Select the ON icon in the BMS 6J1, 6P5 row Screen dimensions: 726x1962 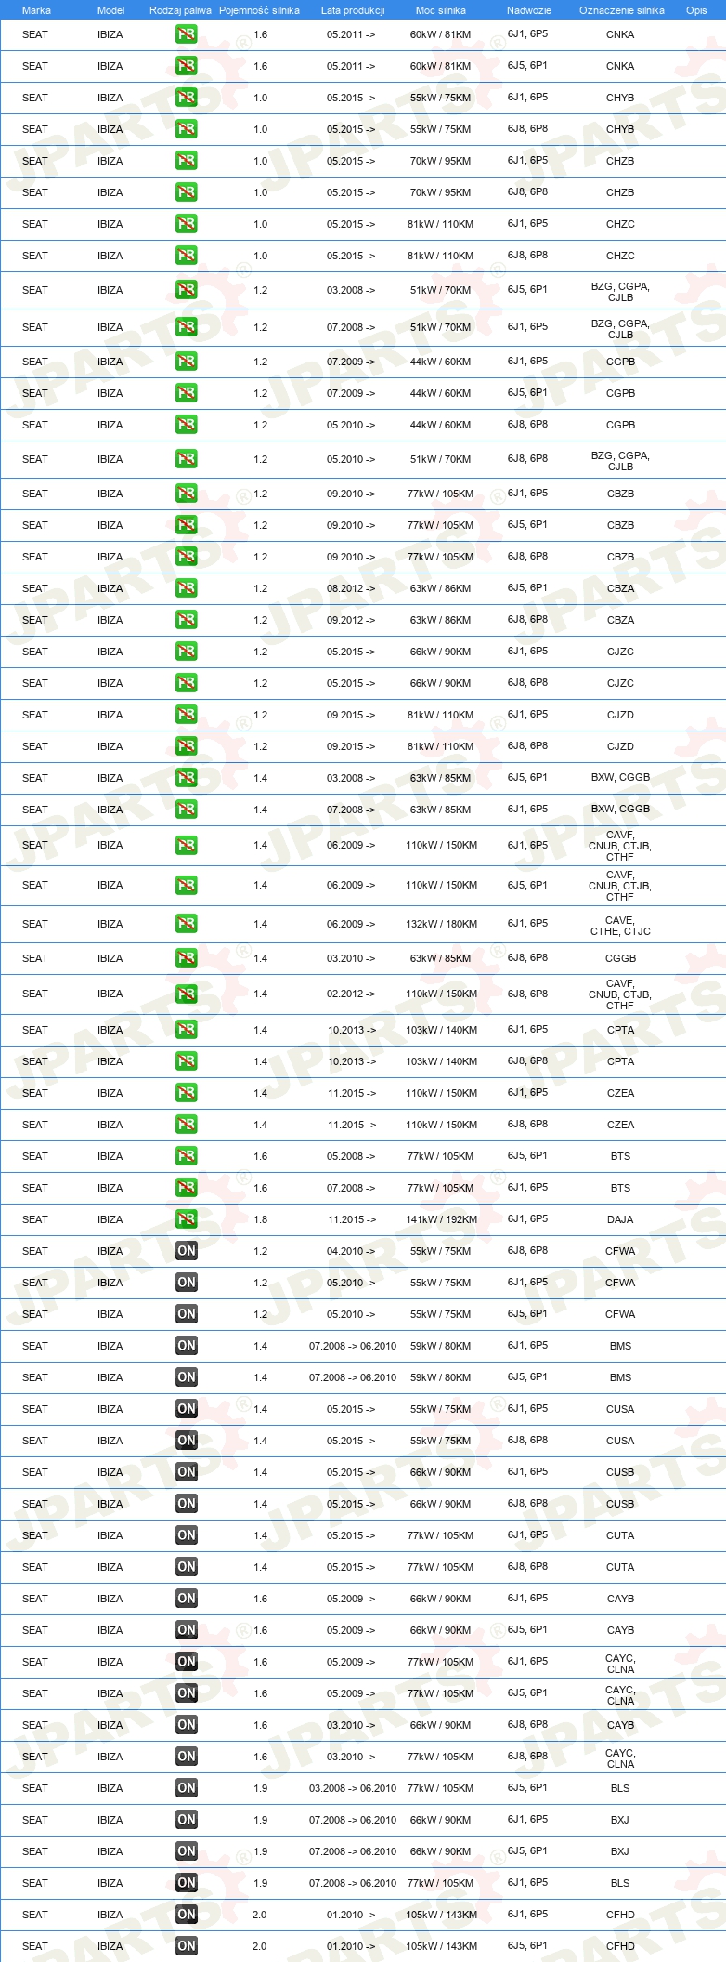[186, 1346]
